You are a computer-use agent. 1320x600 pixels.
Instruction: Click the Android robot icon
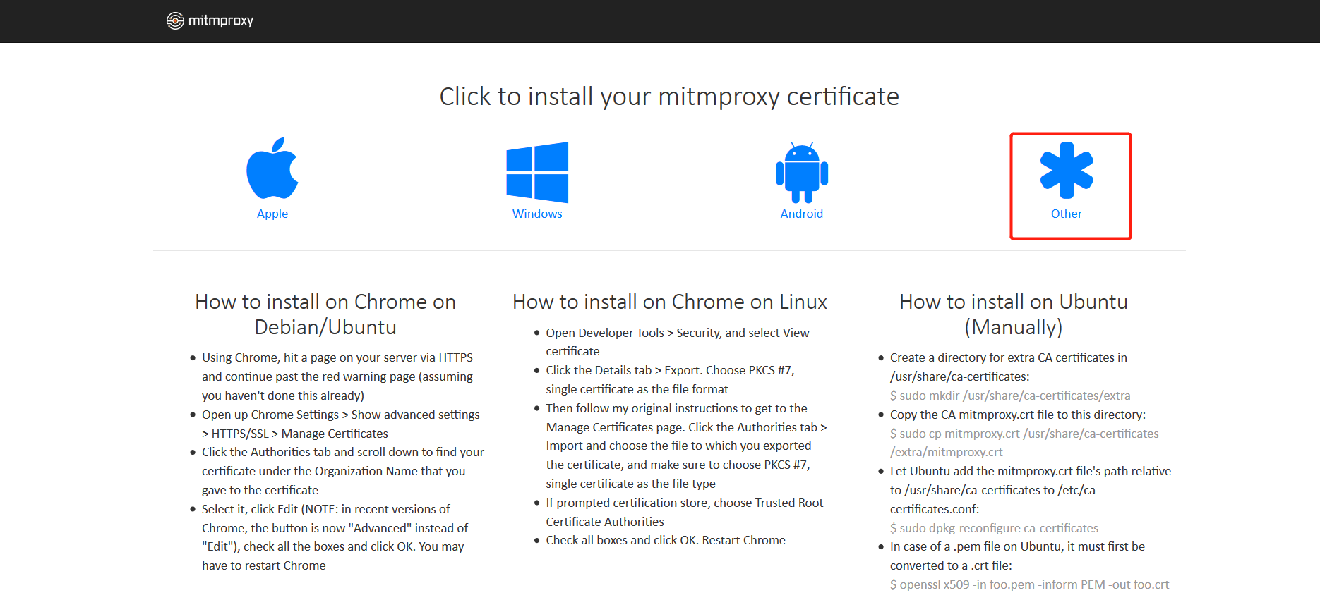[802, 173]
